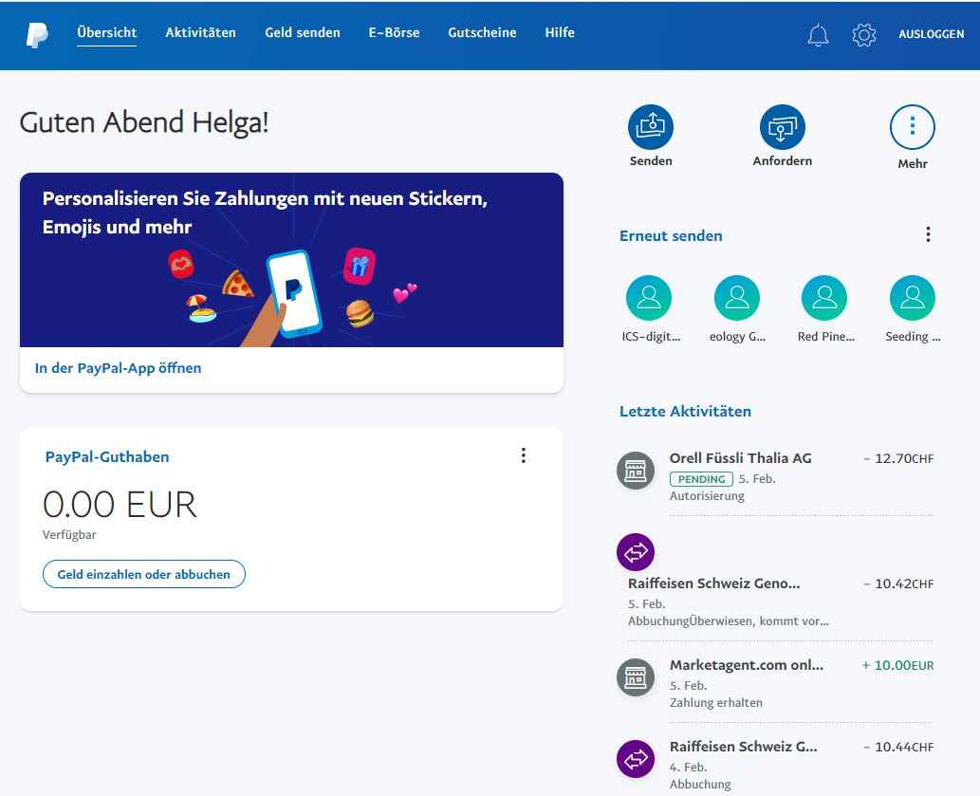Open the Marketagent.com onl... transaction
Image resolution: width=980 pixels, height=796 pixels.
pos(775,683)
